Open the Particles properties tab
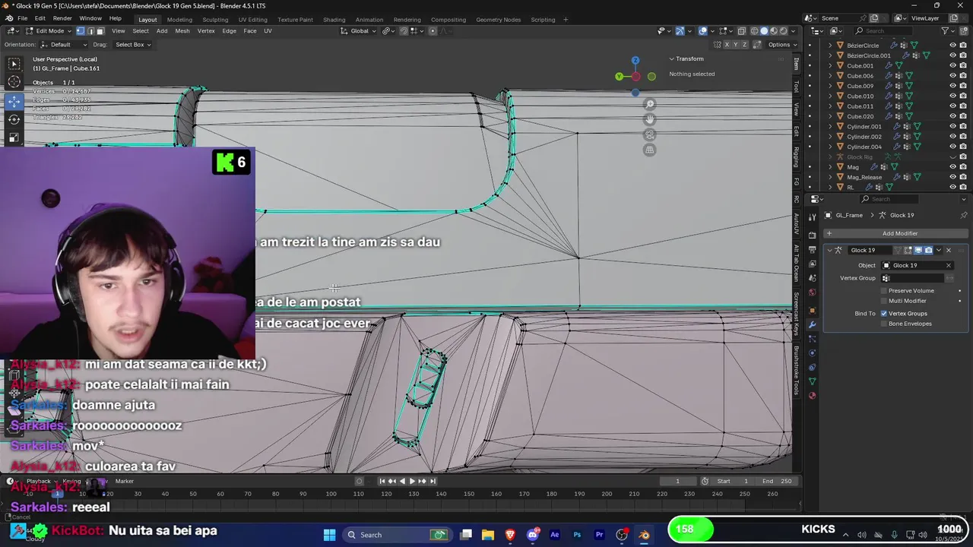Image resolution: width=973 pixels, height=547 pixels. [812, 339]
